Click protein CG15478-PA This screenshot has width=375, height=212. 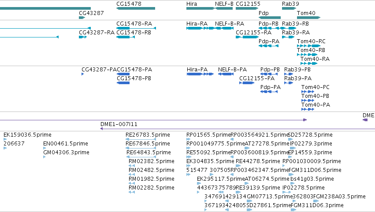point(123,74)
